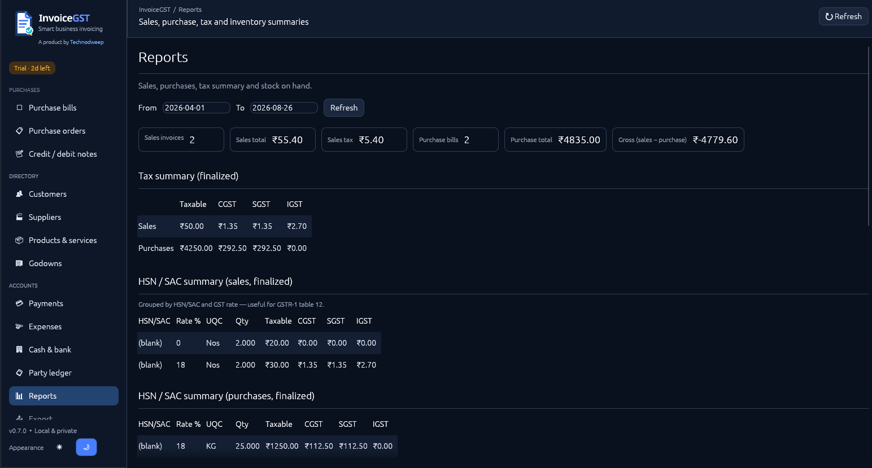Click the Purchase bills summary card

click(x=456, y=140)
